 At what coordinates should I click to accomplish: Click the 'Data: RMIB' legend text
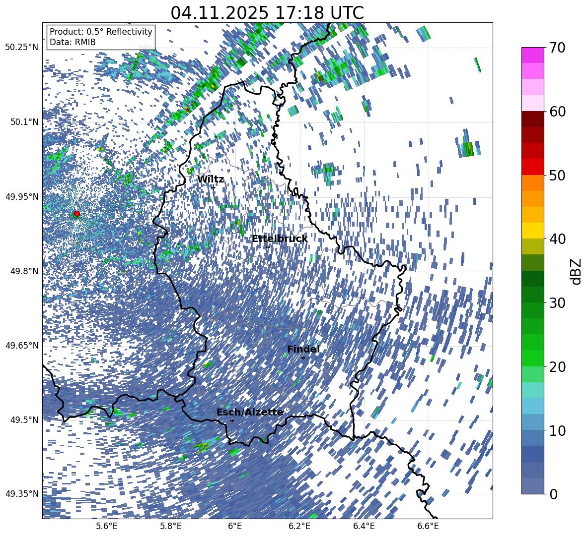click(73, 42)
